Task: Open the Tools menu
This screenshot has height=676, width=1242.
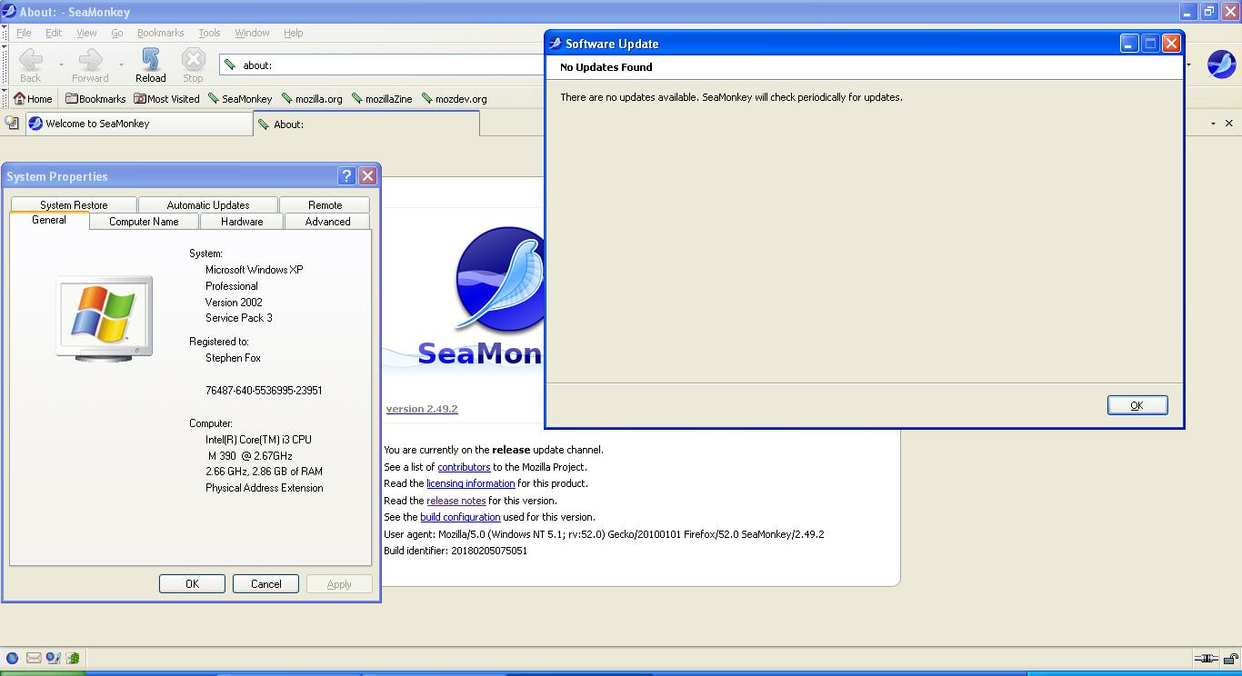Action: 209,33
